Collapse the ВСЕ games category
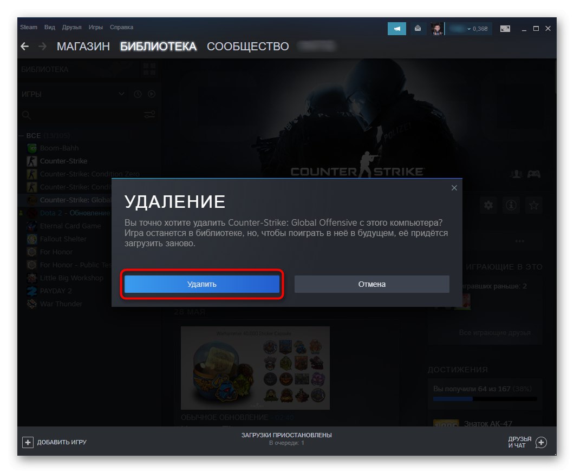This screenshot has height=473, width=574. coord(21,136)
